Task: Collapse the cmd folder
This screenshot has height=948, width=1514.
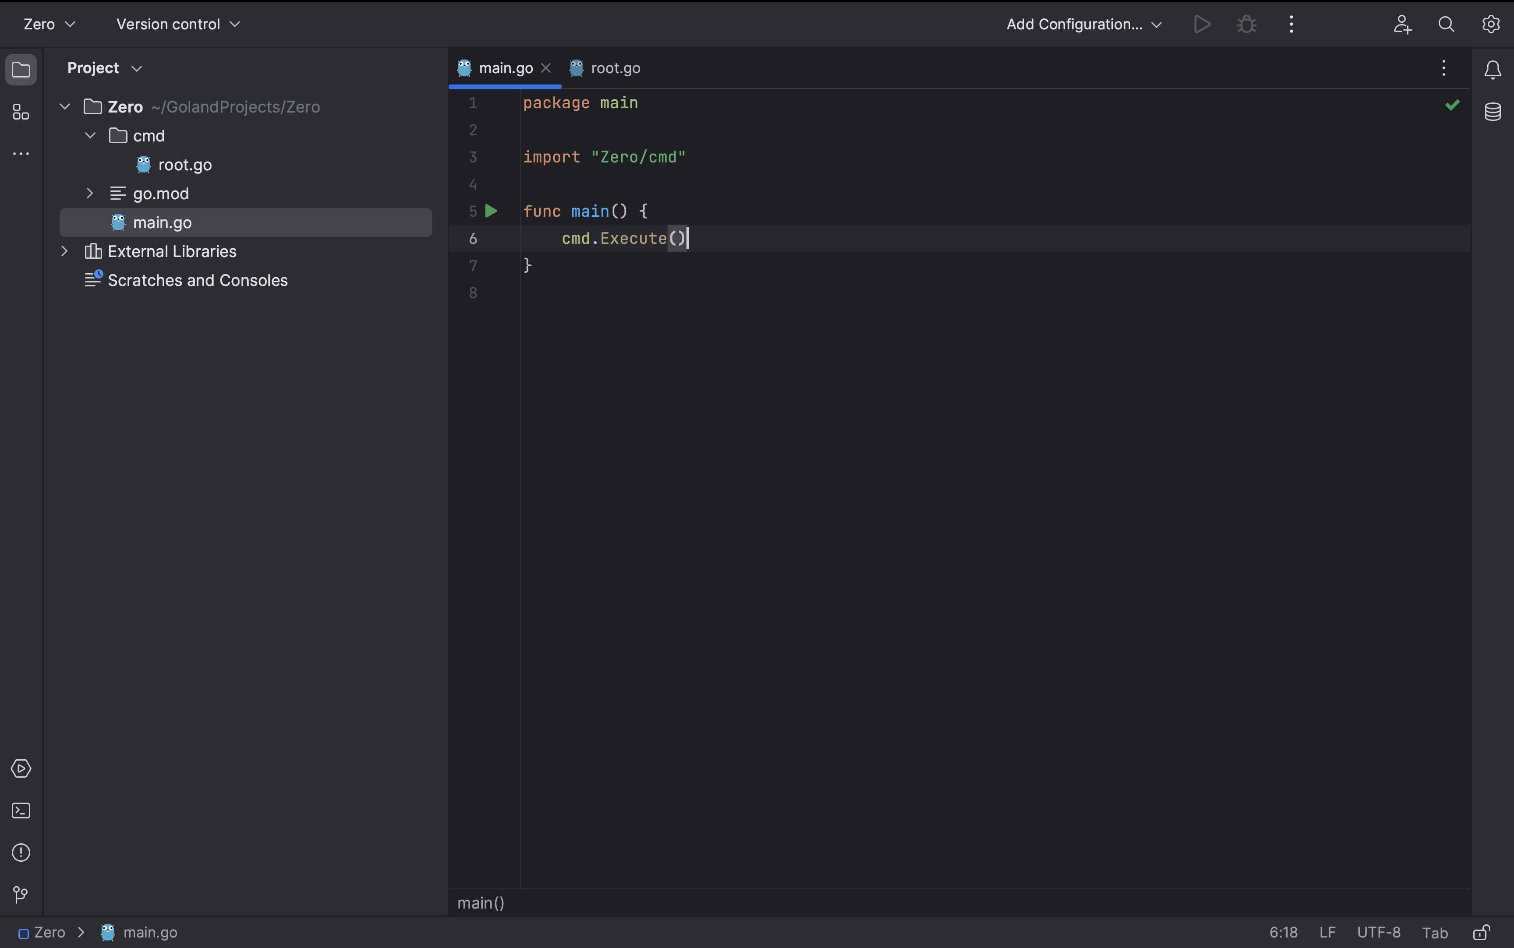Action: tap(89, 135)
